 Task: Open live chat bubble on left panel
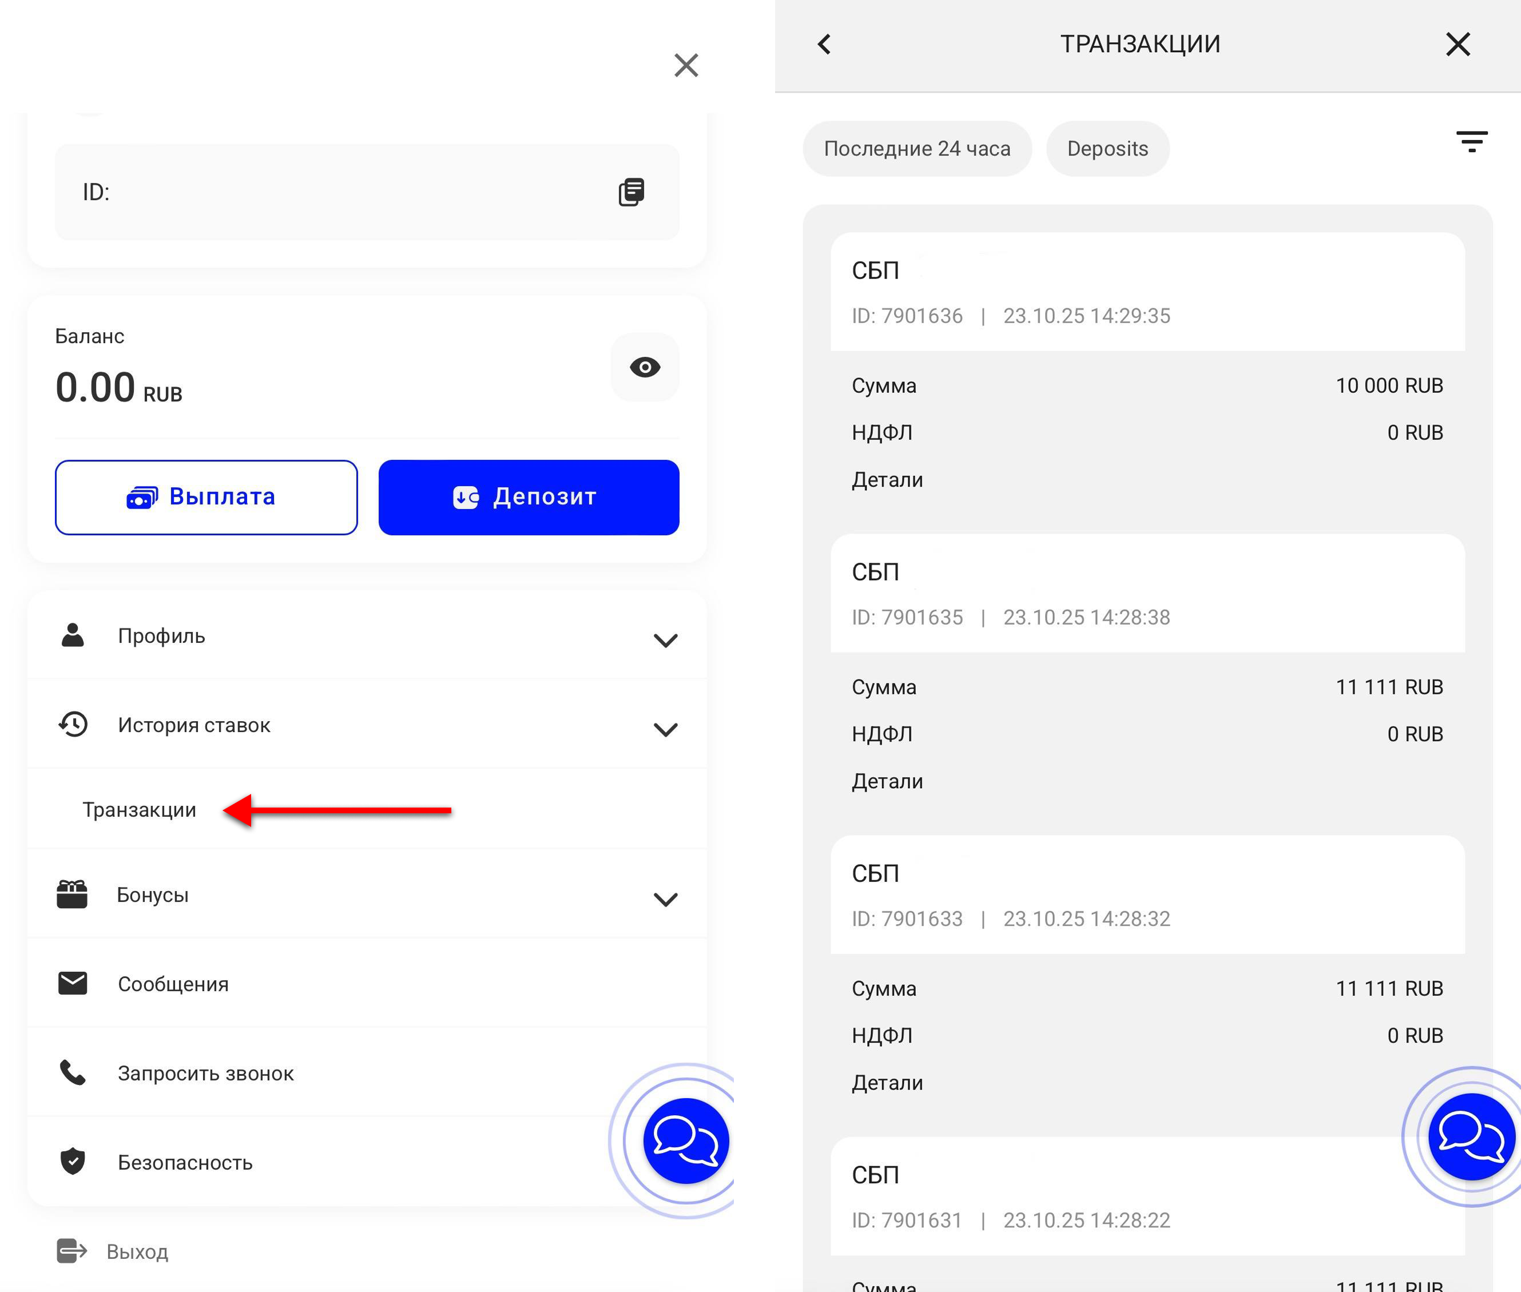(x=685, y=1140)
